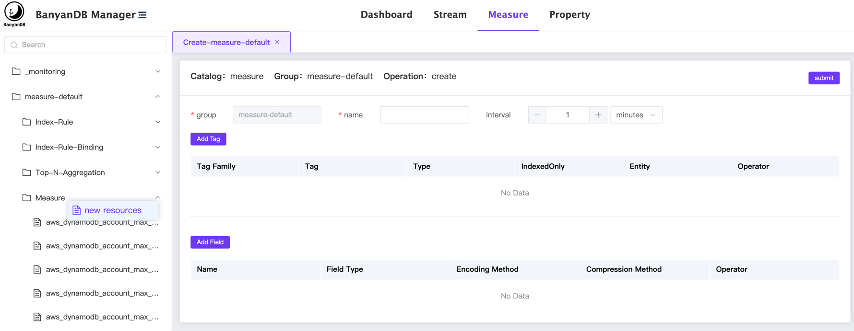854x331 pixels.
Task: Decrease interval with minus button
Action: point(537,115)
